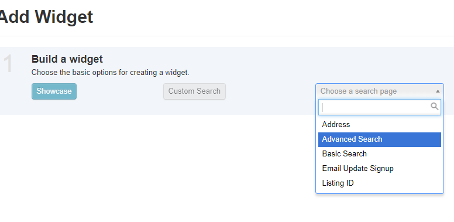Screen dimensions: 454x222
Task: Click the basic options description text
Action: [111, 73]
